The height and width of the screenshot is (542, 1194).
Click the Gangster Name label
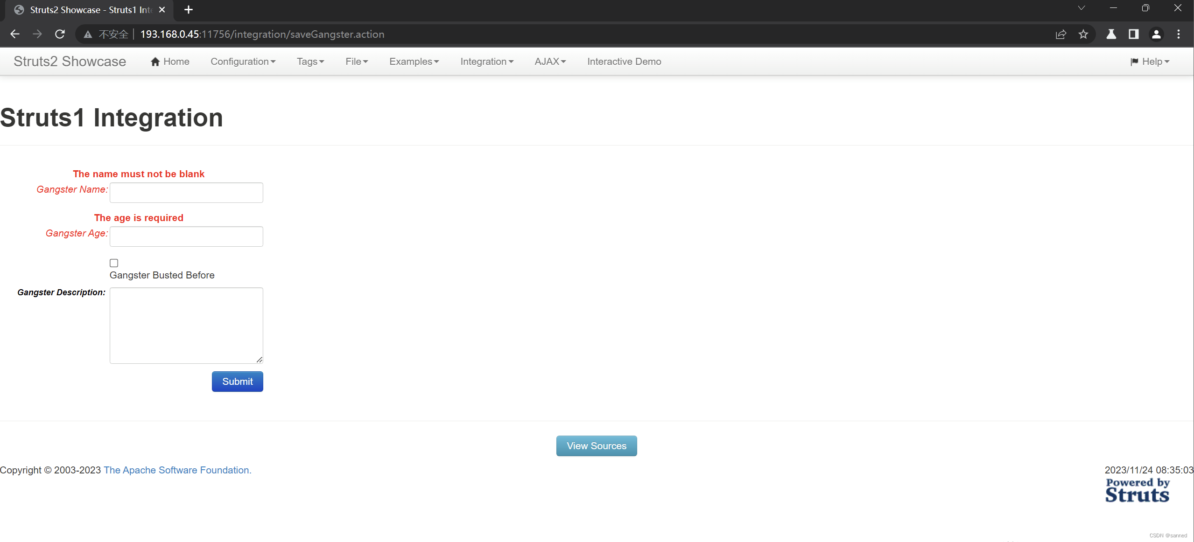point(72,189)
